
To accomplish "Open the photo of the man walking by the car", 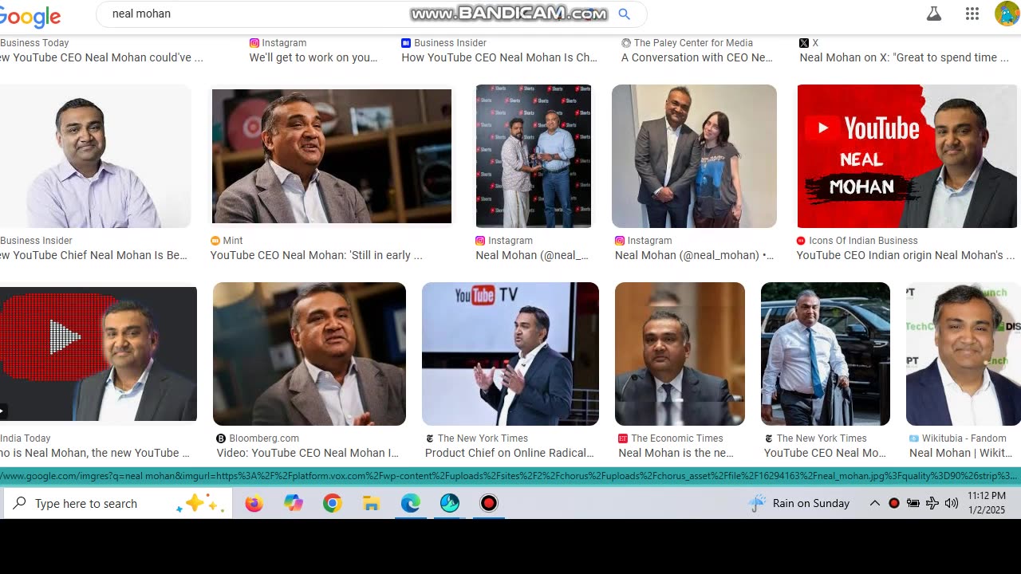I will [826, 354].
